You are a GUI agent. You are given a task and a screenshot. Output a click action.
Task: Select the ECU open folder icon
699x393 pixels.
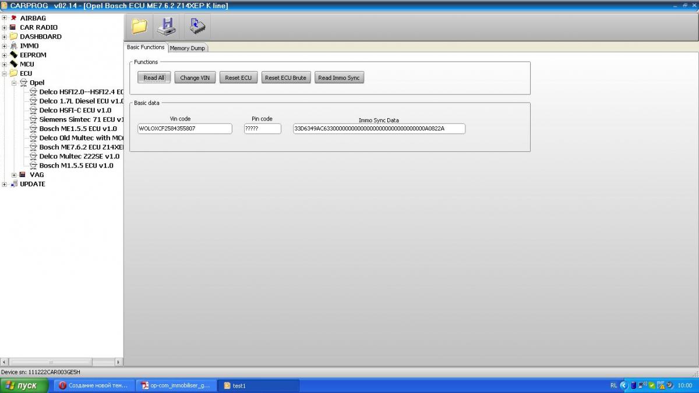coord(13,73)
